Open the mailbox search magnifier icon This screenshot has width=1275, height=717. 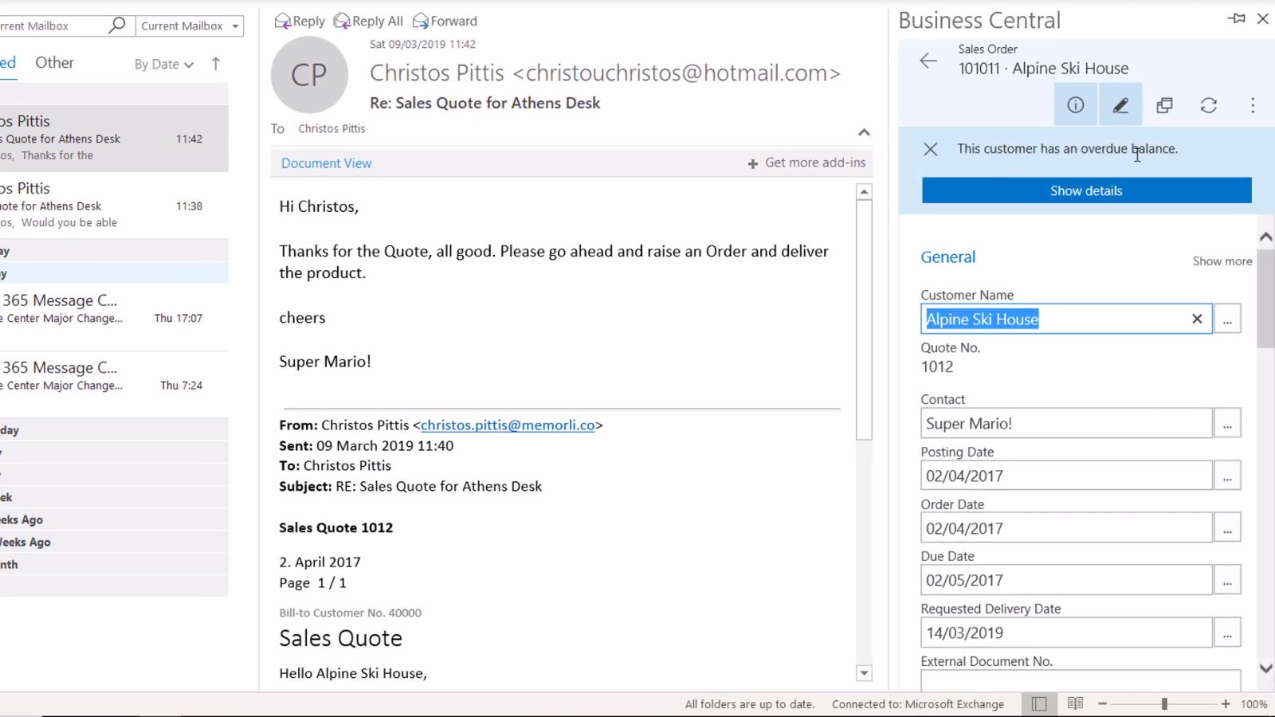point(117,25)
